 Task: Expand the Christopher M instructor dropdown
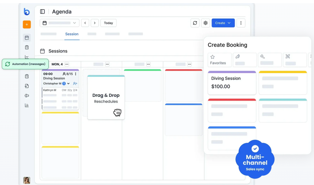coord(68,84)
